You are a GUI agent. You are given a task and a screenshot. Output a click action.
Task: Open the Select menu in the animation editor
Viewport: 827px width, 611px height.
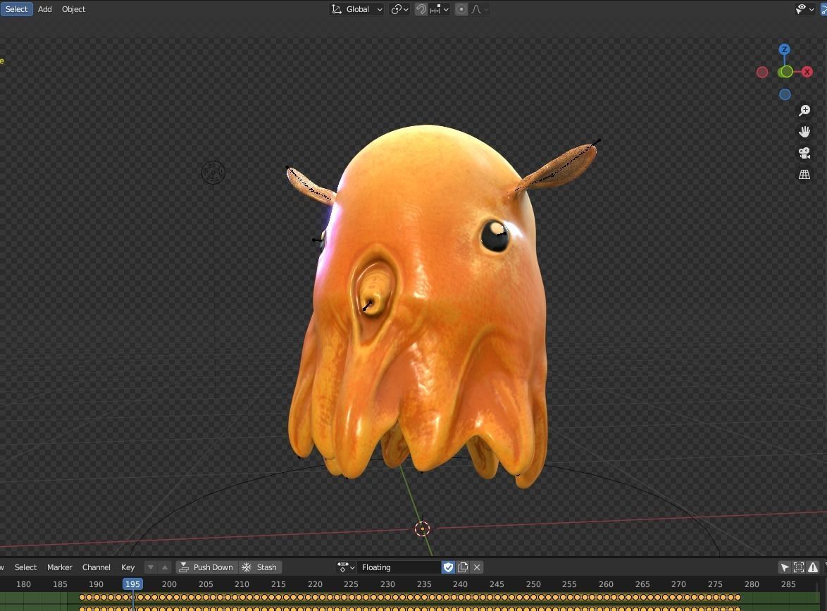pos(25,567)
